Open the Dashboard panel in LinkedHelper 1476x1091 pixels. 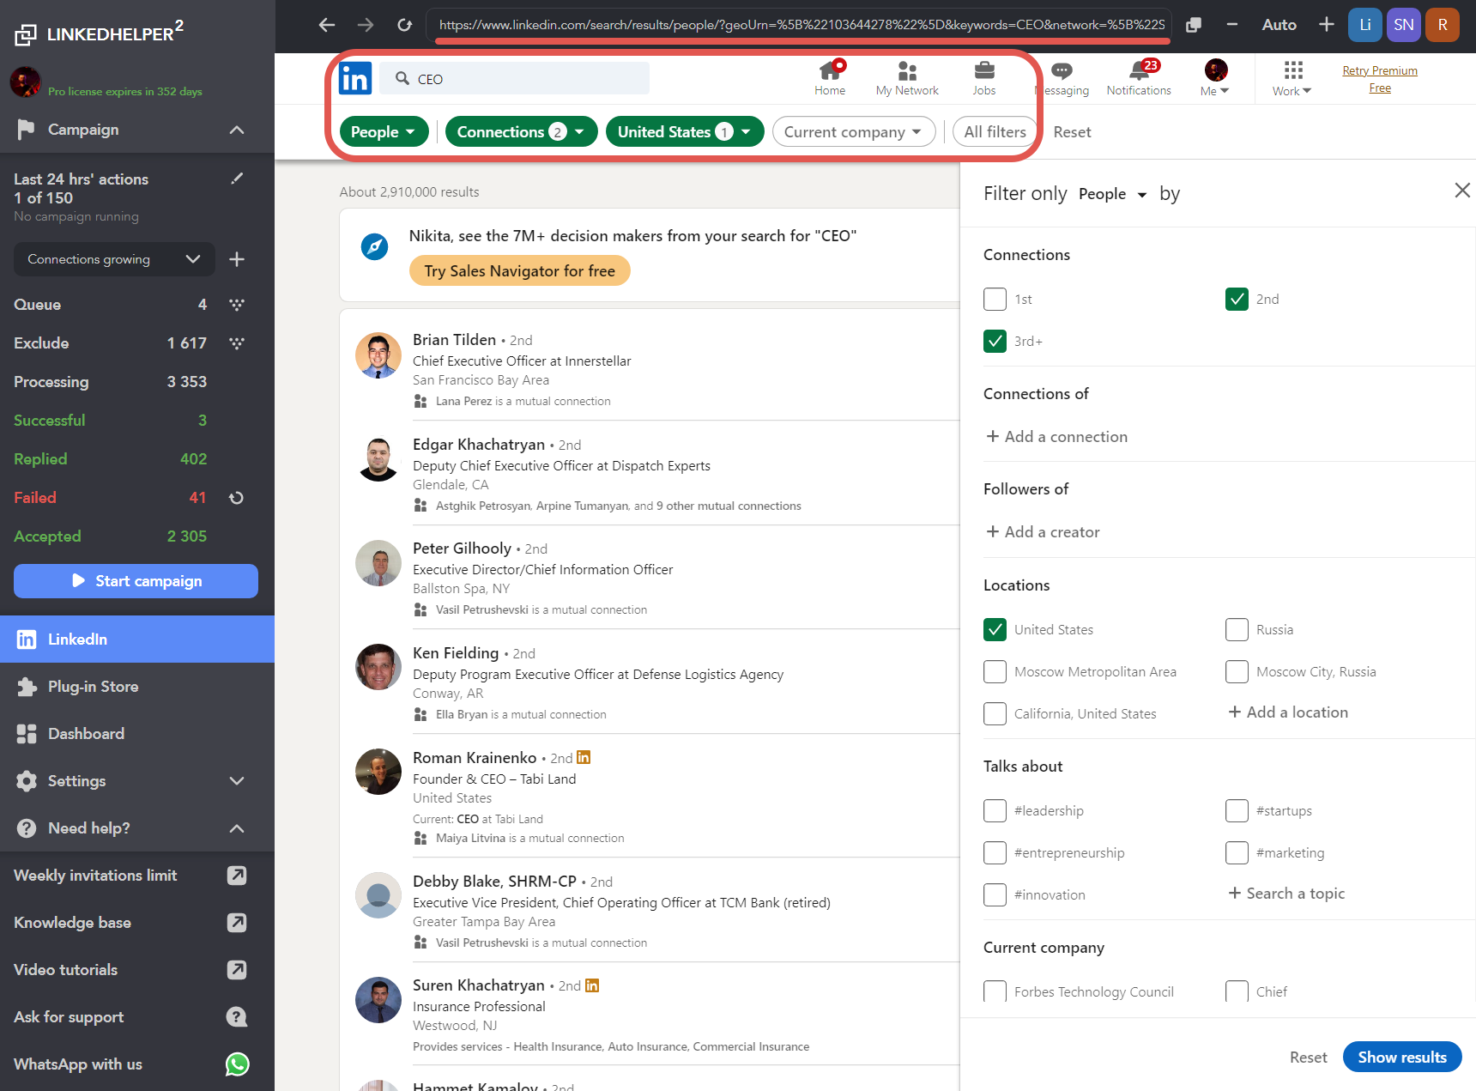(x=86, y=733)
